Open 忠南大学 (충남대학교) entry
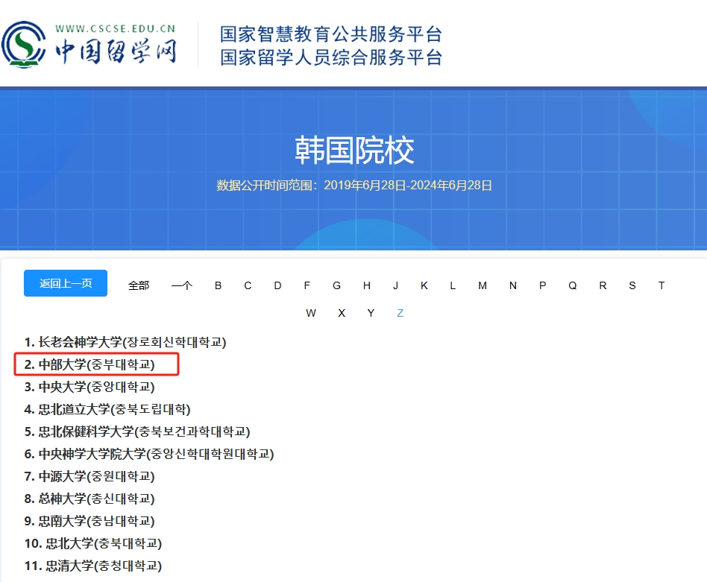This screenshot has height=582, width=707. (x=89, y=521)
